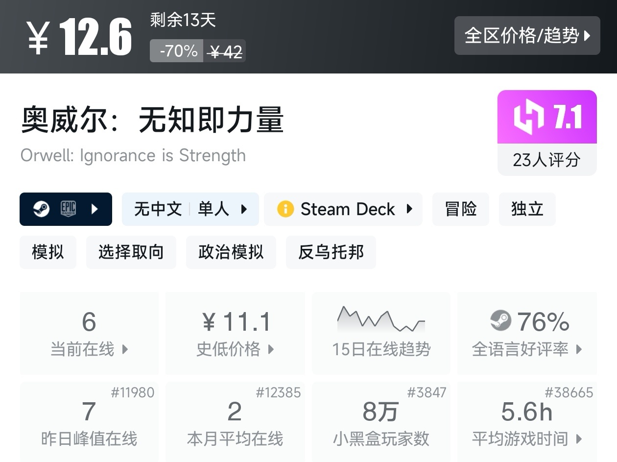
Task: Click the Steam platform icon
Action: tap(41, 209)
